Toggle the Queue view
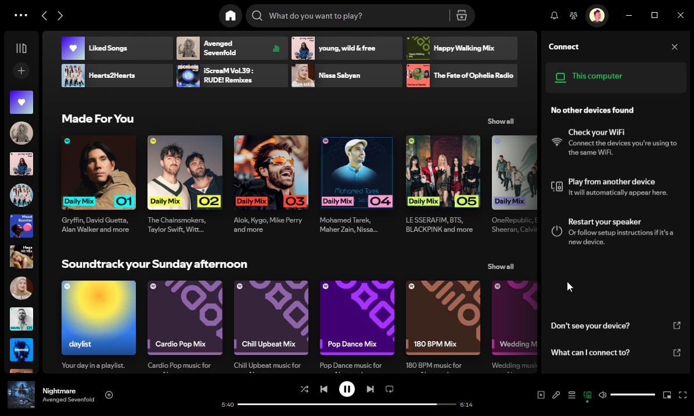The width and height of the screenshot is (694, 416). [572, 395]
